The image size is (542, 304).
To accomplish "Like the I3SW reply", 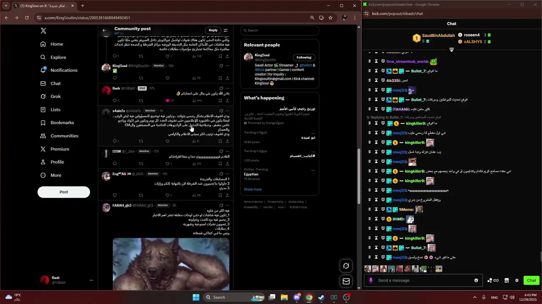I will [168, 163].
